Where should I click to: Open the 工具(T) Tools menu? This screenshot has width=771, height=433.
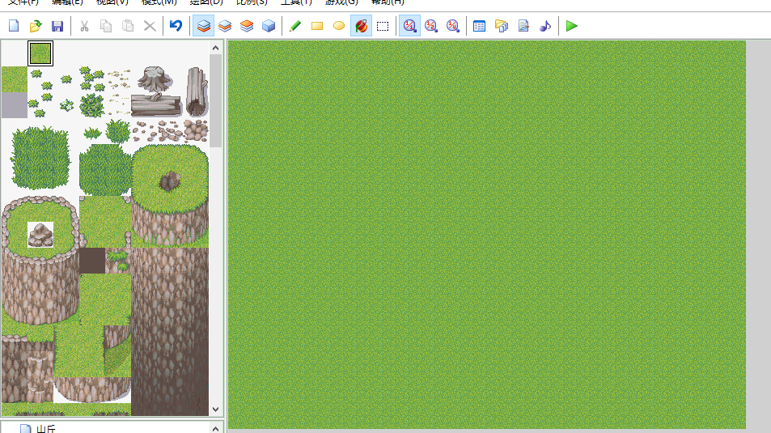[296, 2]
